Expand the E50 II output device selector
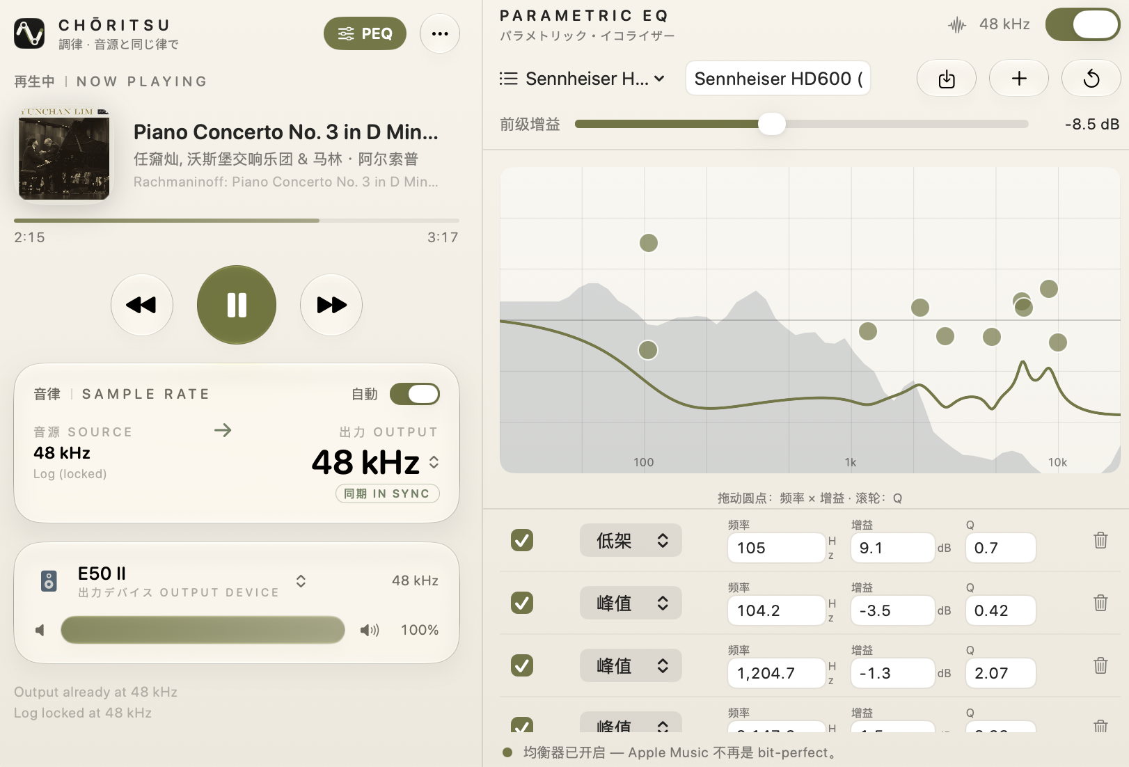Image resolution: width=1129 pixels, height=767 pixels. coord(301,581)
